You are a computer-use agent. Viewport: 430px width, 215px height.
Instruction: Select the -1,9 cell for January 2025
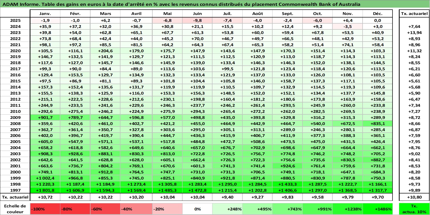click(45, 21)
